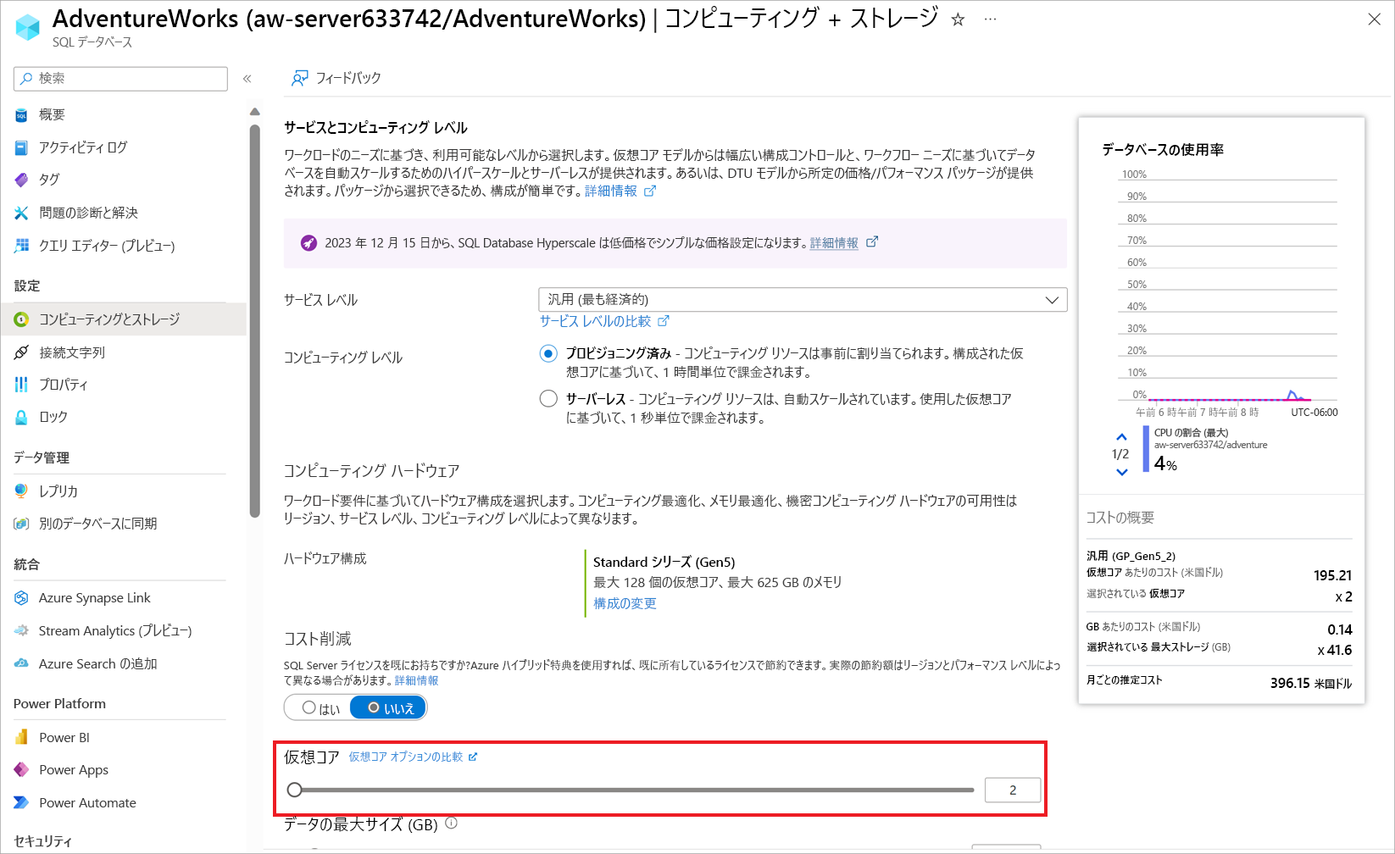Open 詳細情報 link in Hyperscale banner
The height and width of the screenshot is (854, 1395).
(834, 243)
